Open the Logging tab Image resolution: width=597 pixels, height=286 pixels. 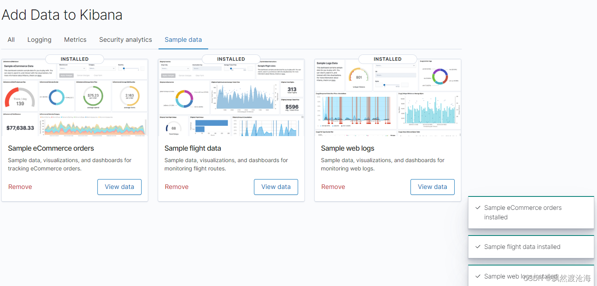(x=39, y=40)
